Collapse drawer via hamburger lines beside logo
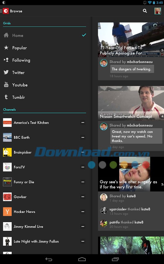 point(1,11)
